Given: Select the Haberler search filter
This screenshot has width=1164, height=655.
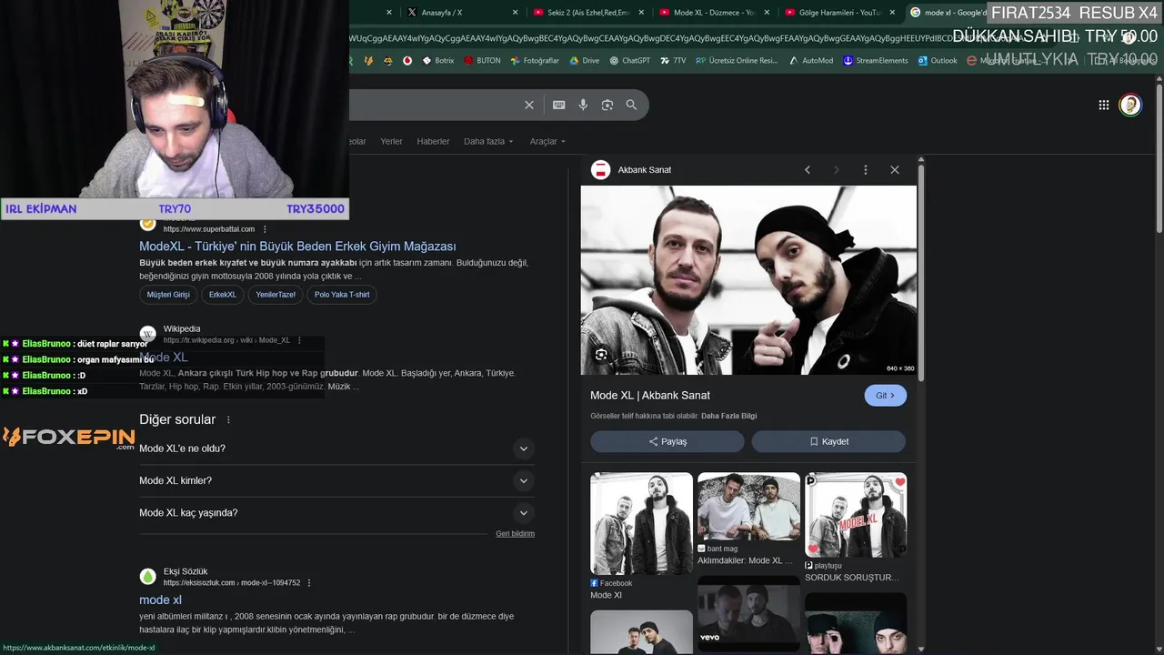Looking at the screenshot, I should [433, 142].
